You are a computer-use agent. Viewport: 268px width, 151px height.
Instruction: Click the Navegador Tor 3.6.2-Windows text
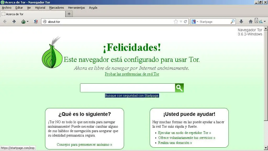pyautogui.click(x=250, y=32)
